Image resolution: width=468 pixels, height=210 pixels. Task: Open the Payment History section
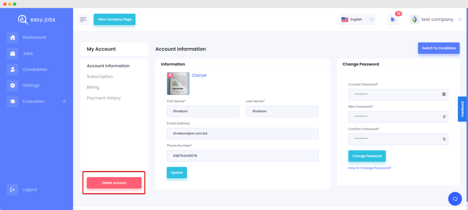104,98
